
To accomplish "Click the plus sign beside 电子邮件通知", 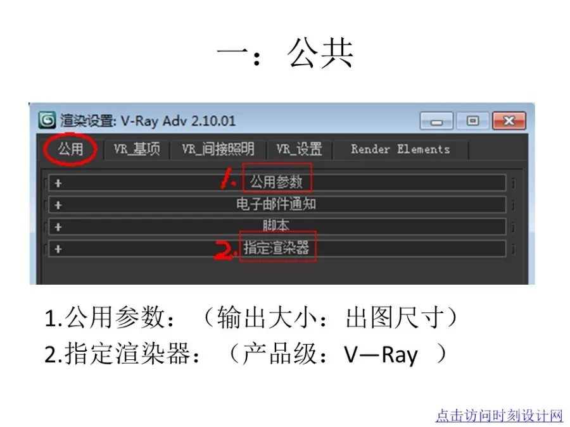I will 57,204.
